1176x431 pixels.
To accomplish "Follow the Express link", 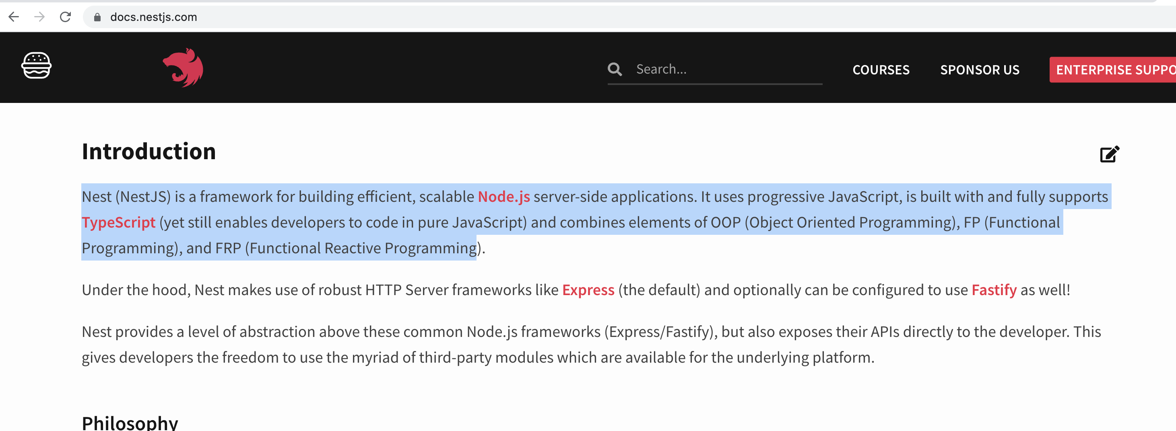I will (x=588, y=290).
